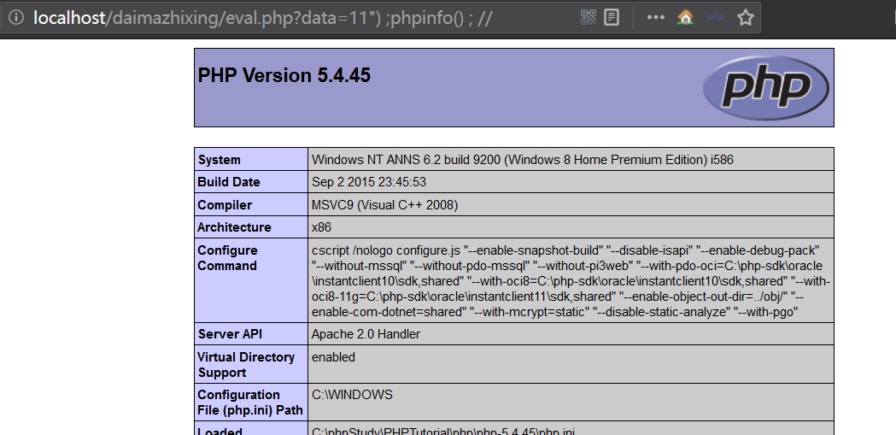Open the QR code icon in address bar
This screenshot has width=896, height=435.
click(589, 18)
